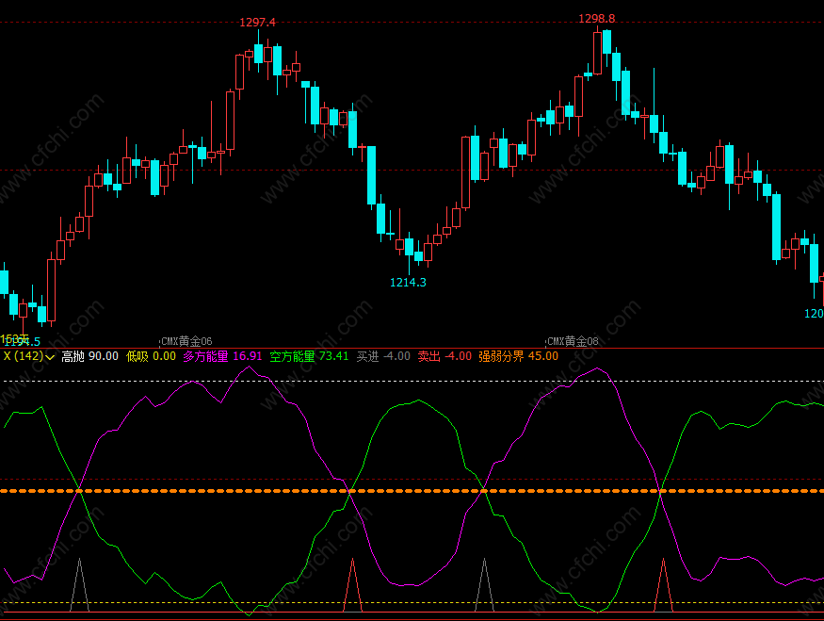Click the 低吸 0.00 indicator value
Screen dimensions: 824x621
151,356
